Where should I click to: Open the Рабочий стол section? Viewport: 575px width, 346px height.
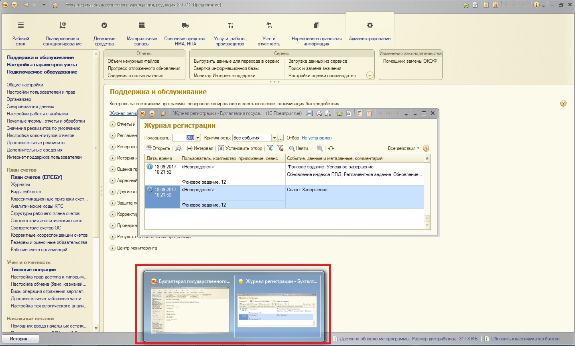point(20,33)
